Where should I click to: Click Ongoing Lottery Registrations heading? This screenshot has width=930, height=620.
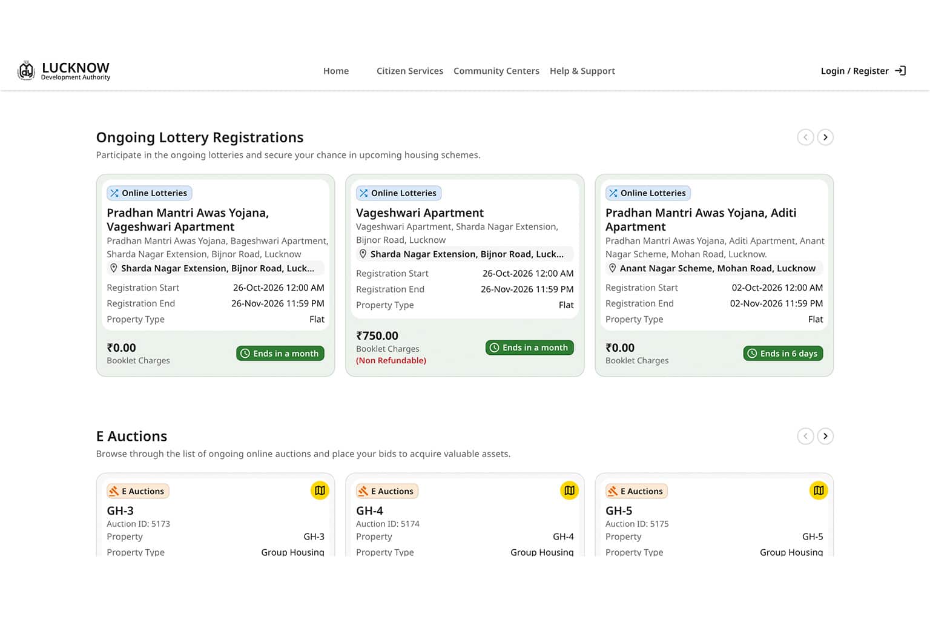tap(200, 137)
